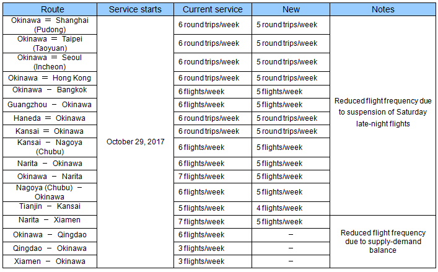Select the Haneda = Okinawa route cell
Image resolution: width=438 pixels, height=272 pixels.
click(50, 118)
